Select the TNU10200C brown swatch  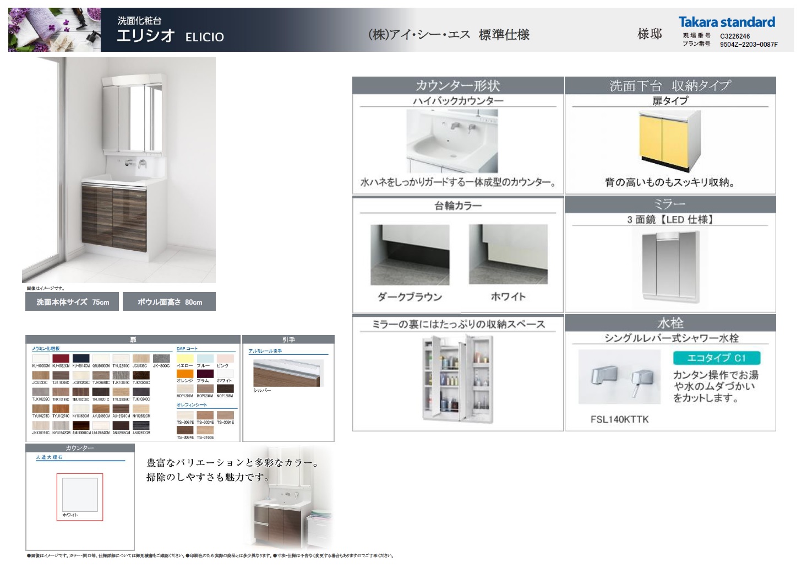pyautogui.click(x=81, y=392)
